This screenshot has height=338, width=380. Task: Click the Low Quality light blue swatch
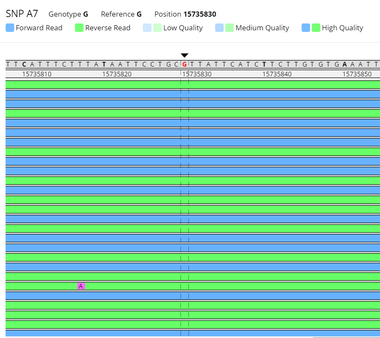pyautogui.click(x=147, y=28)
